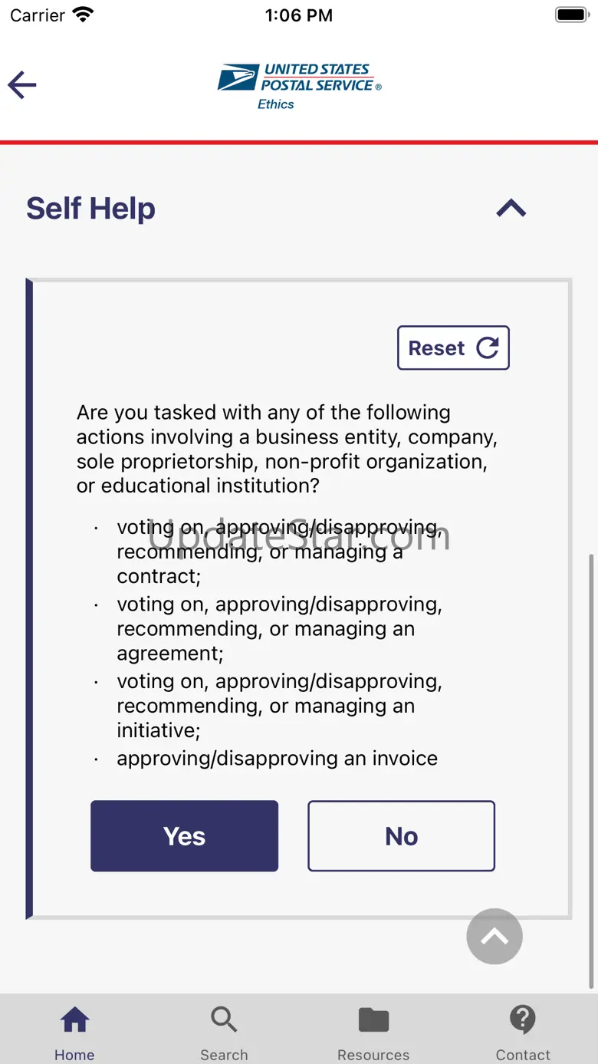This screenshot has height=1064, width=598.
Task: Open the Resources folder tab
Action: click(x=373, y=1020)
